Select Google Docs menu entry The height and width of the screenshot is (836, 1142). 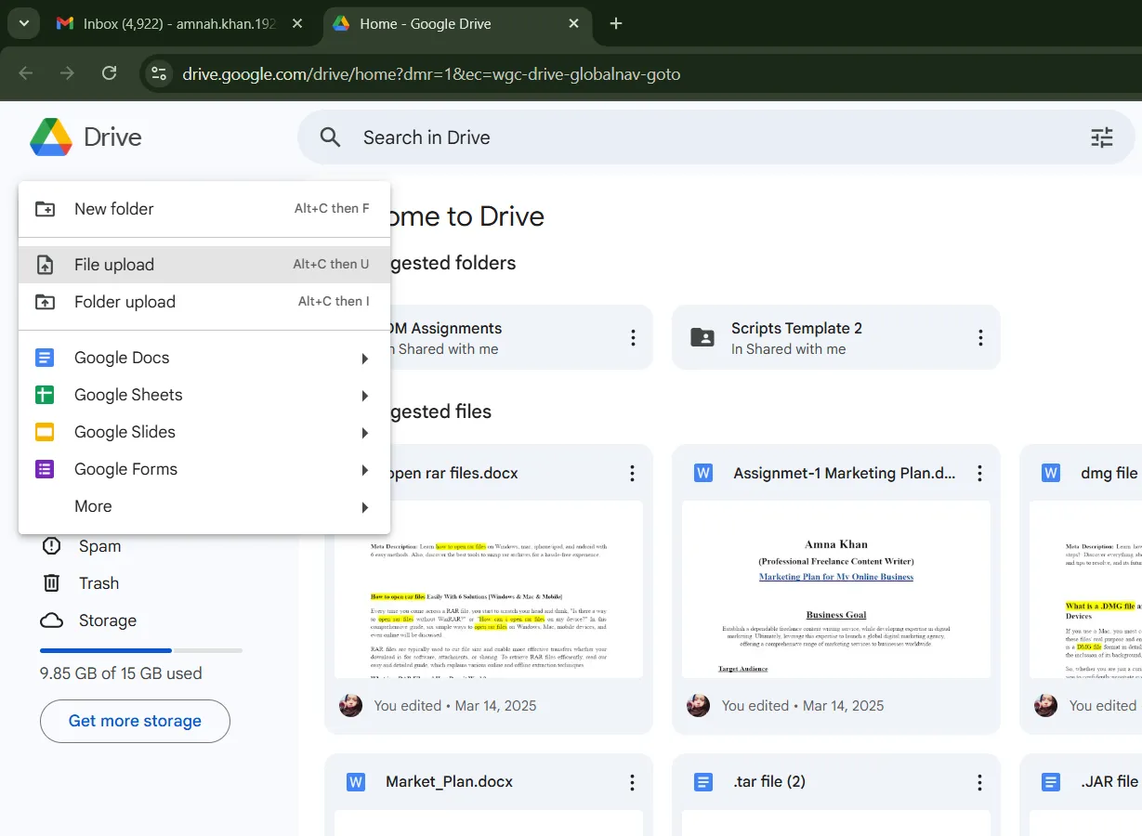[x=204, y=358]
